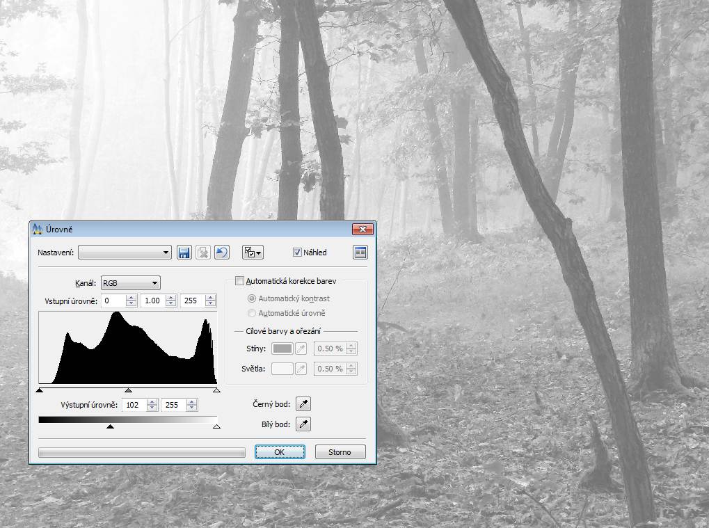Image resolution: width=709 pixels, height=528 pixels.
Task: Click the Stíny gray color swatch
Action: [x=282, y=349]
